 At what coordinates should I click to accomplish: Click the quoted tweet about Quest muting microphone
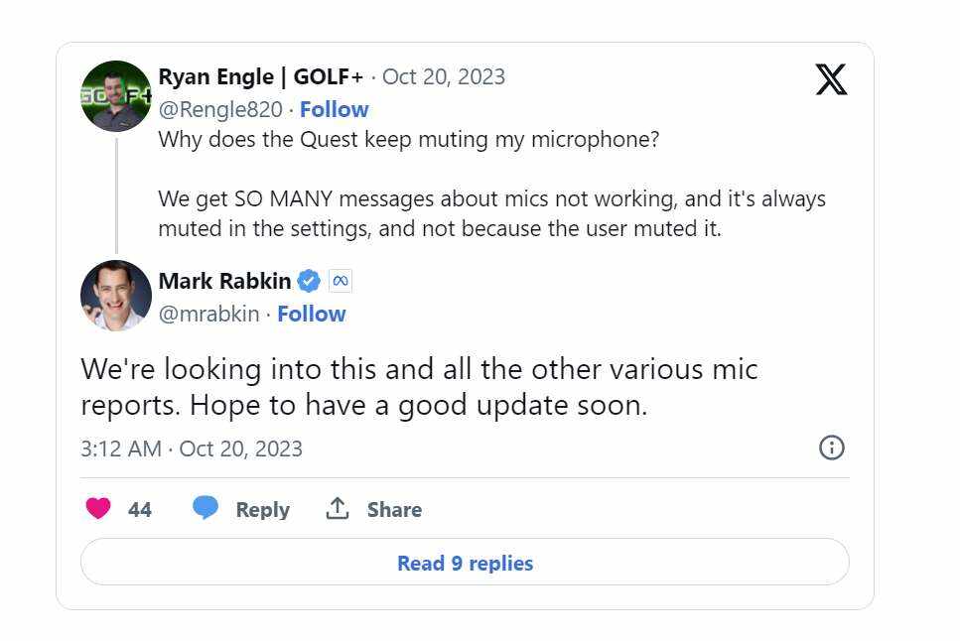[x=491, y=198]
